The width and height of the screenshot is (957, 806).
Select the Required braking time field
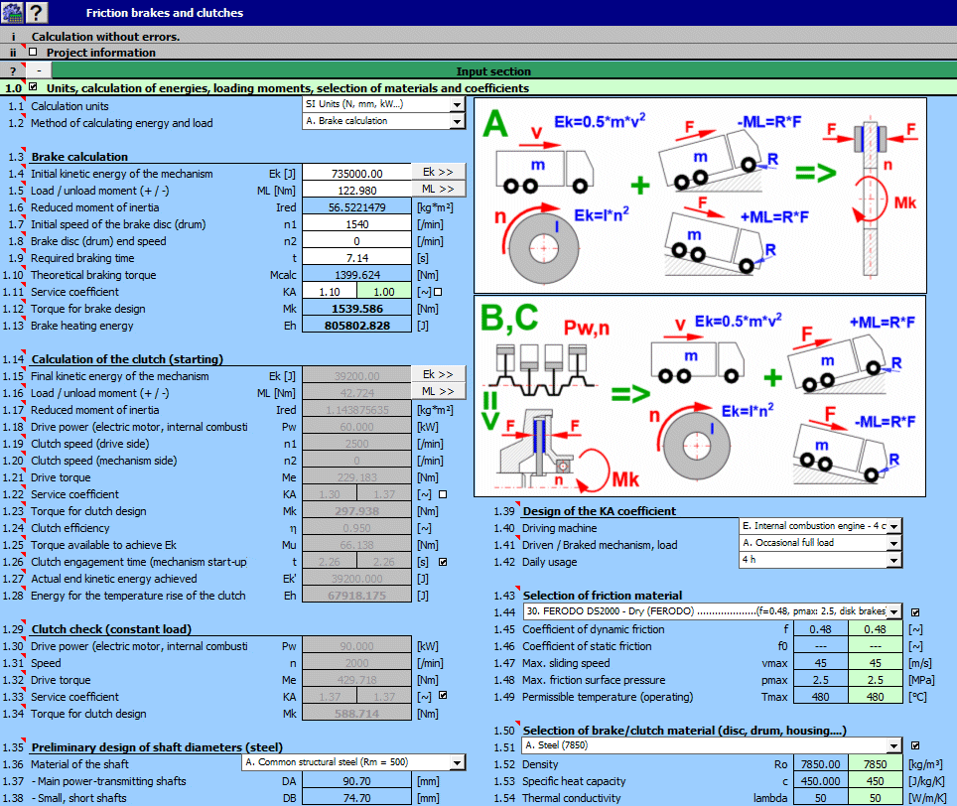pos(355,258)
